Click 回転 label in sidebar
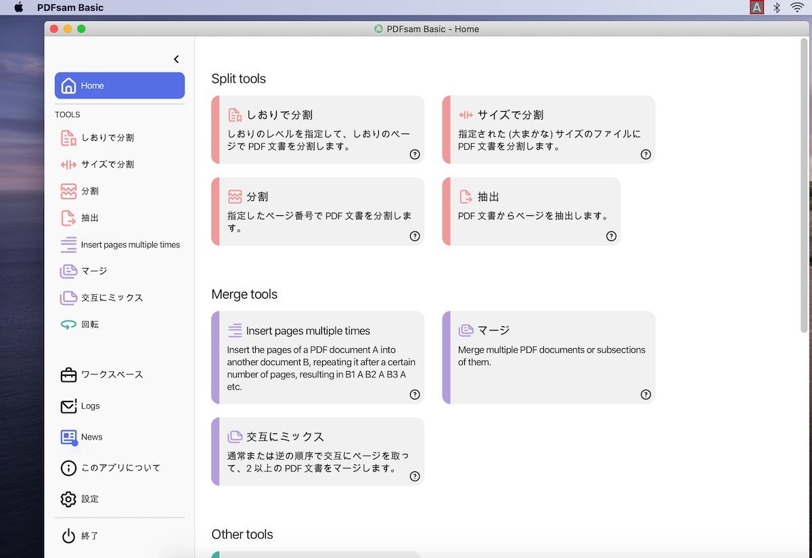Image resolution: width=812 pixels, height=558 pixels. pos(90,324)
